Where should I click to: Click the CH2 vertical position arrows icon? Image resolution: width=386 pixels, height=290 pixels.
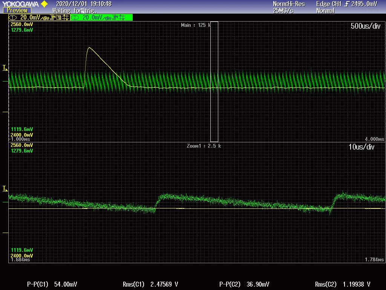click(122, 17)
